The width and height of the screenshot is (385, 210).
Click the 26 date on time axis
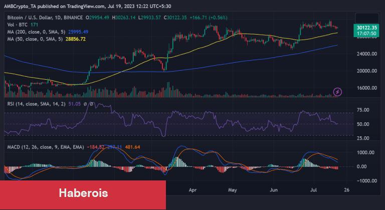[x=346, y=190]
